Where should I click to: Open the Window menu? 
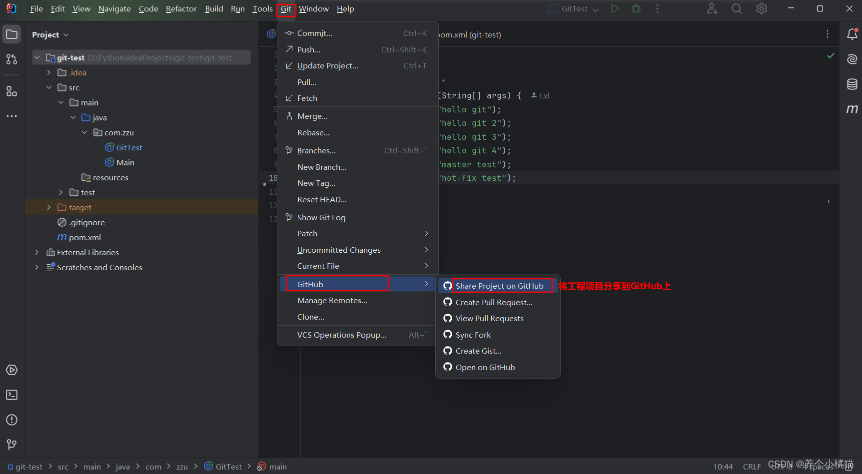pyautogui.click(x=314, y=9)
